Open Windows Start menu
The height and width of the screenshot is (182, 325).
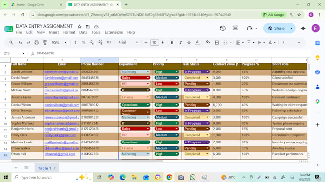pyautogui.click(x=6, y=177)
